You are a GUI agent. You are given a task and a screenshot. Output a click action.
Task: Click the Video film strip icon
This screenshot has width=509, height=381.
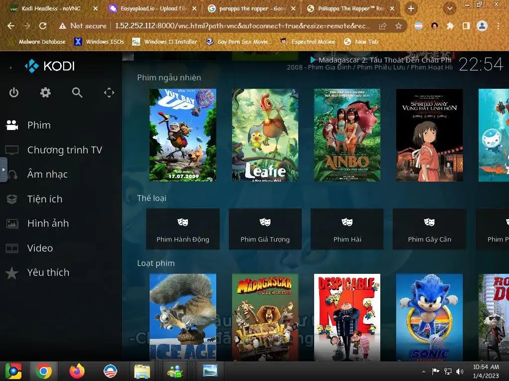(x=12, y=248)
